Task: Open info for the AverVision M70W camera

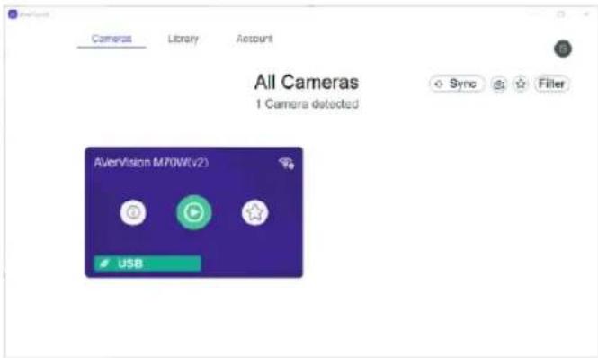Action: 133,212
